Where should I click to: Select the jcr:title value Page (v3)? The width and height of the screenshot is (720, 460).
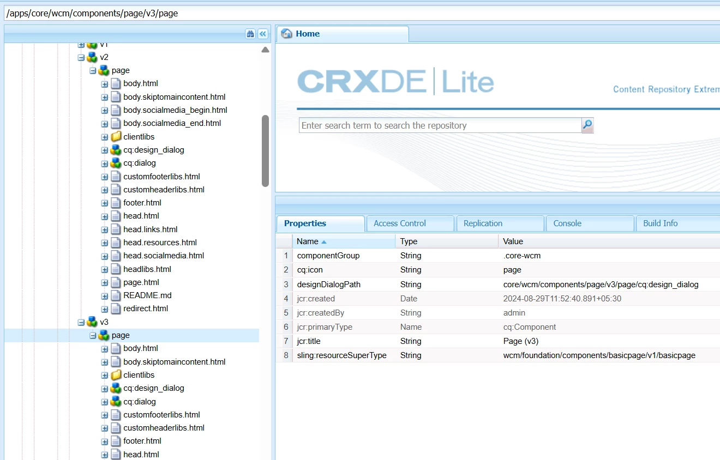tap(520, 341)
